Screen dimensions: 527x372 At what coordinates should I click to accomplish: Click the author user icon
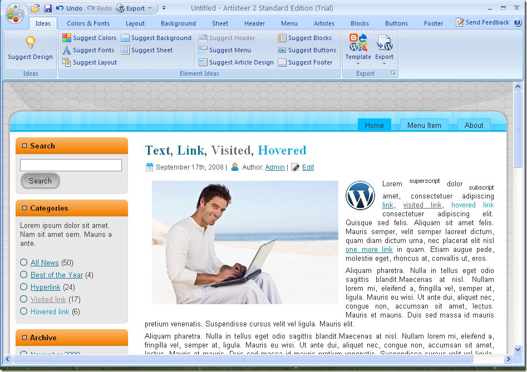tap(235, 167)
